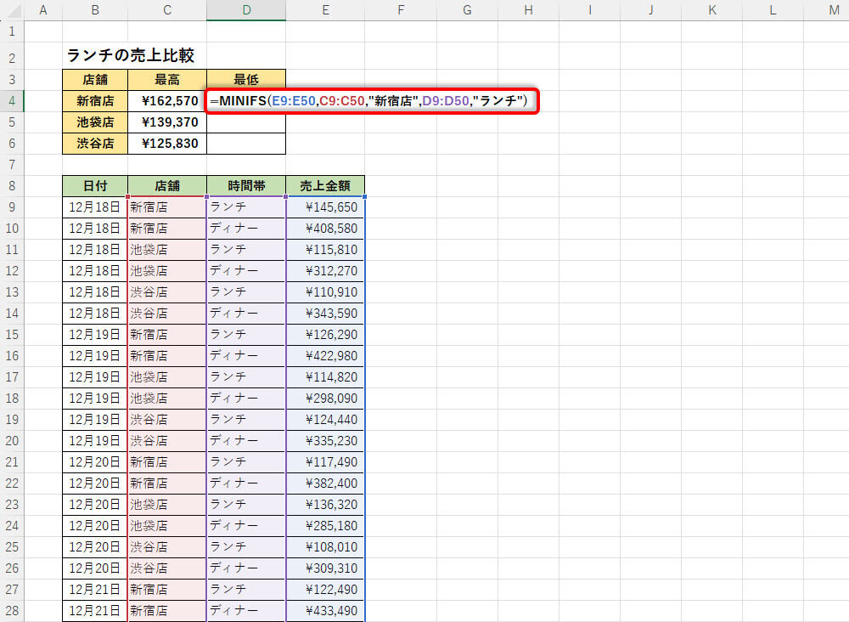Select column D header
This screenshot has width=849, height=622.
click(246, 10)
